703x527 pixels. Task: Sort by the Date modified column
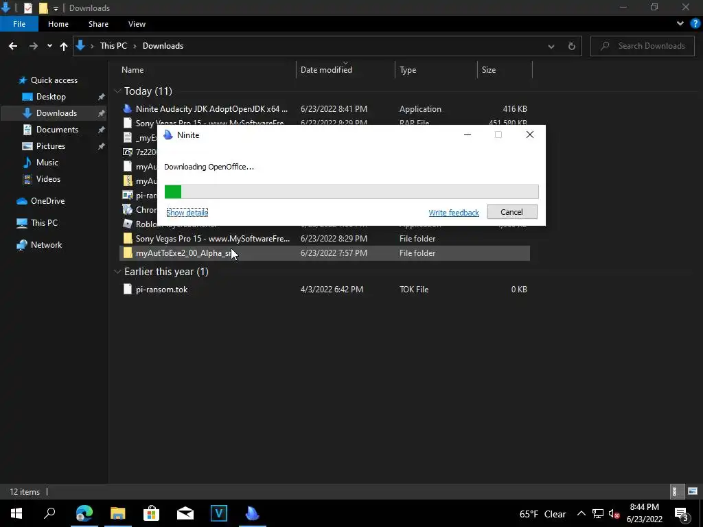[x=326, y=70]
